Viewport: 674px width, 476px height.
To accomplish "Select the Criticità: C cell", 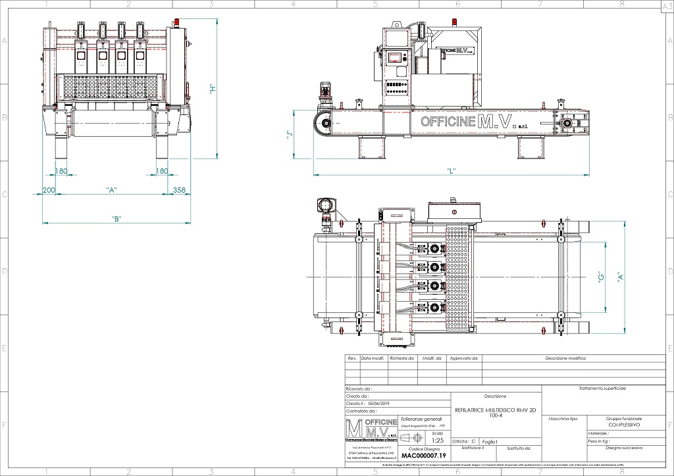I will (464, 441).
